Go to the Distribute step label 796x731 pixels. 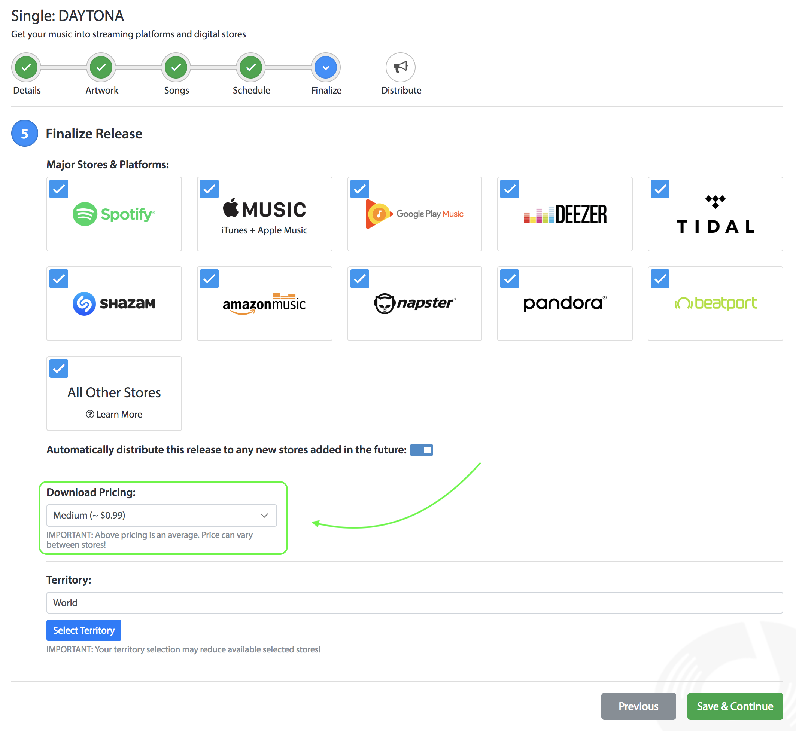click(x=401, y=90)
